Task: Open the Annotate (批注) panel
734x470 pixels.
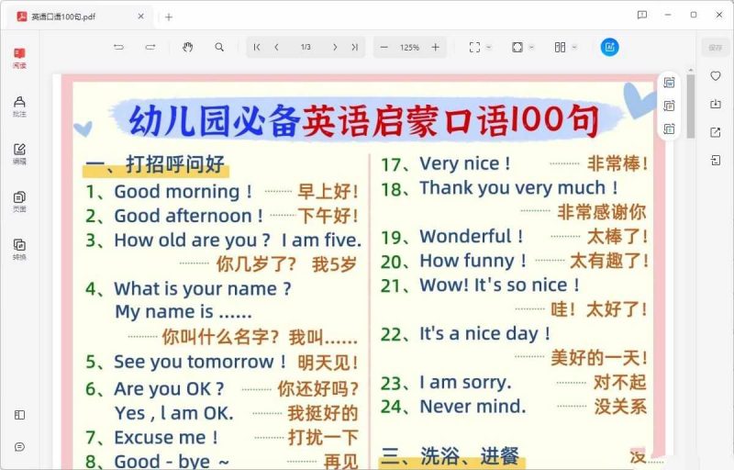Action: (x=19, y=106)
